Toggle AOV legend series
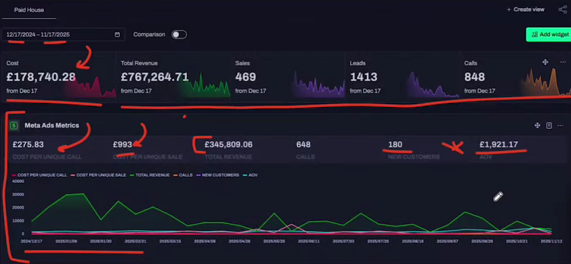Screen dimensions: 571x264 coord(250,175)
